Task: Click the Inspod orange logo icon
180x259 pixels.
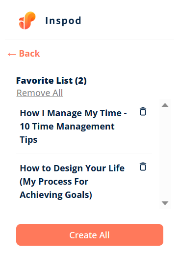Action: 27,20
